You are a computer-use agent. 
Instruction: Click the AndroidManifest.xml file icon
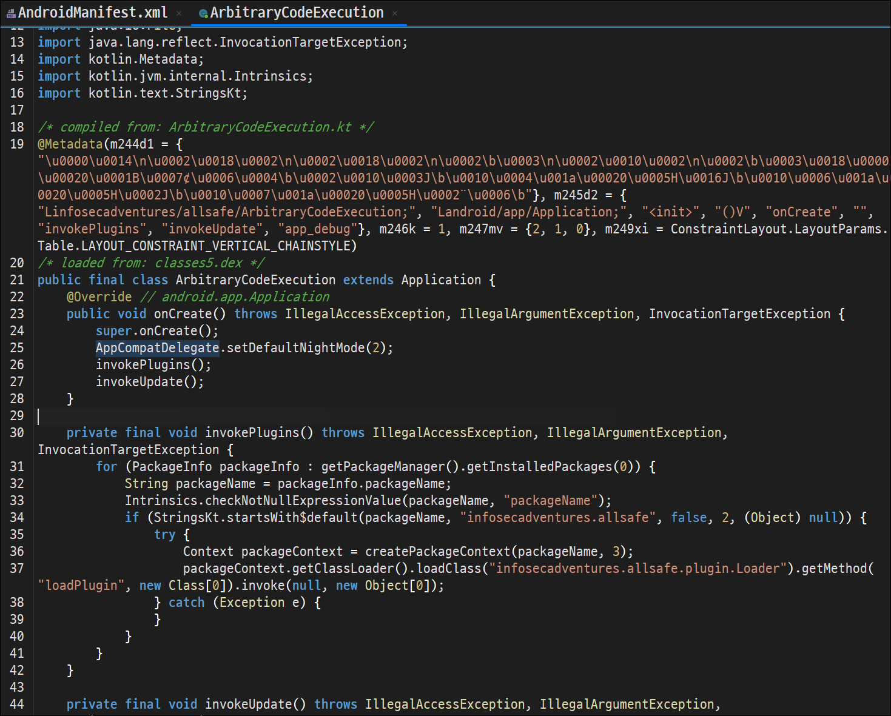coord(11,13)
